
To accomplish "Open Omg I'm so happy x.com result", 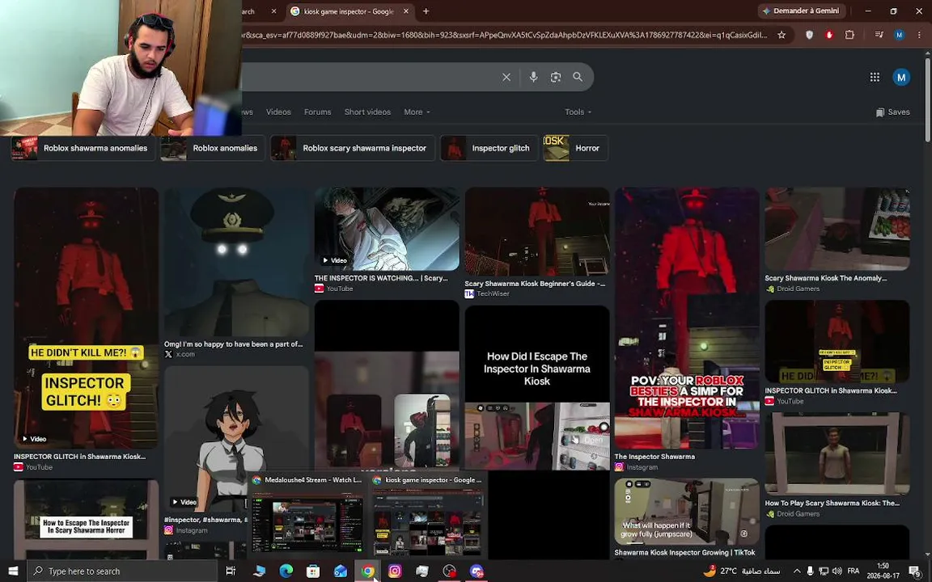I will coord(234,344).
